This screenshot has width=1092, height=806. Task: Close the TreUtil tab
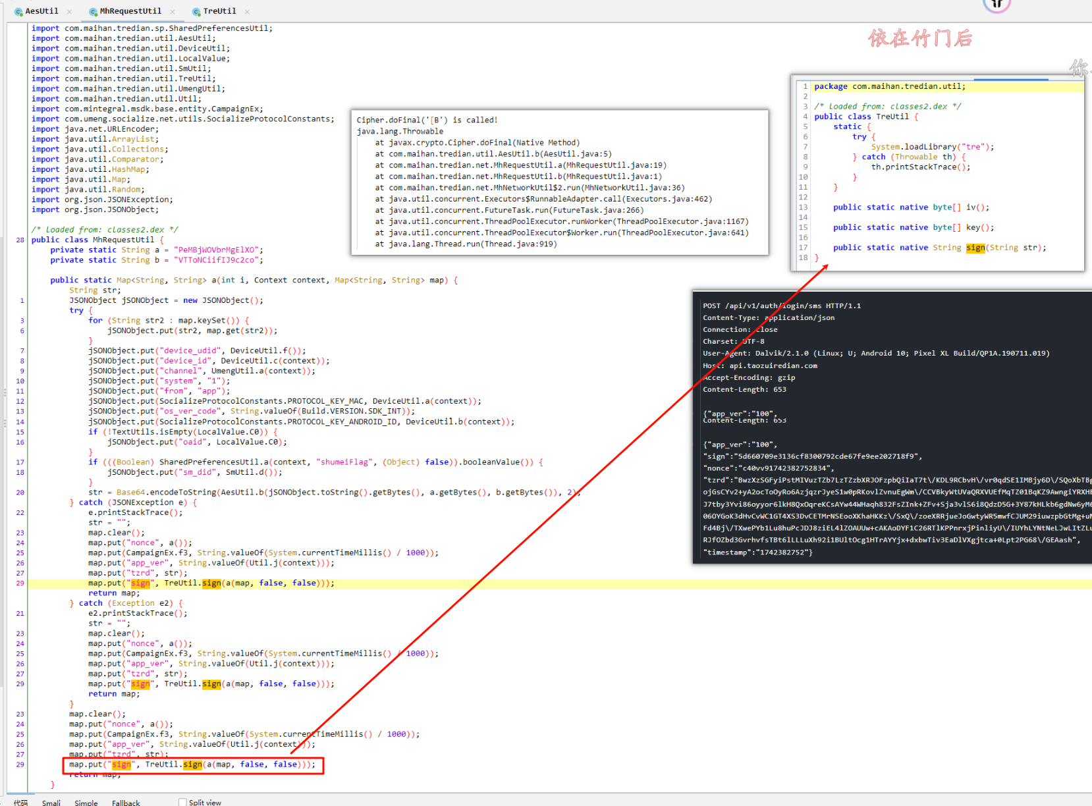pyautogui.click(x=247, y=12)
